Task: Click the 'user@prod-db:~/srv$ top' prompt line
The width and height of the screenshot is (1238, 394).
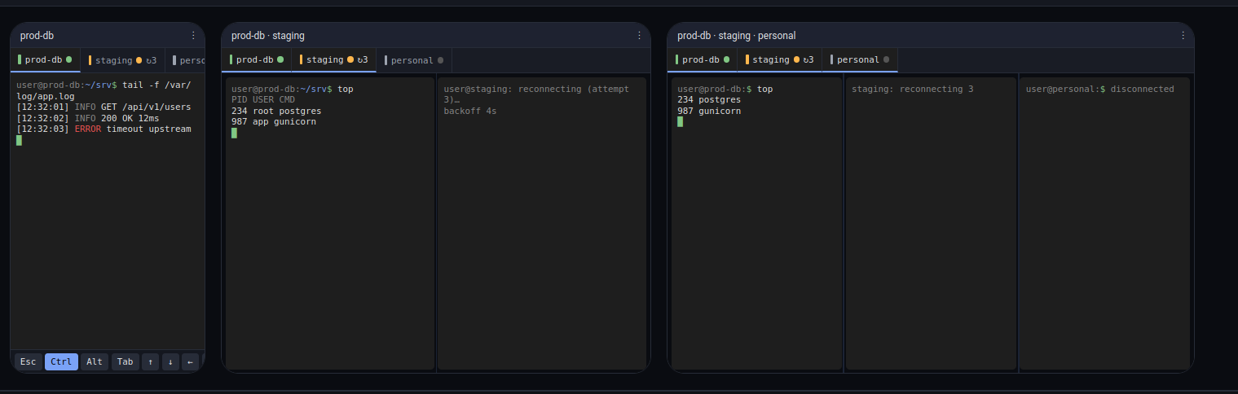Action: coord(293,89)
